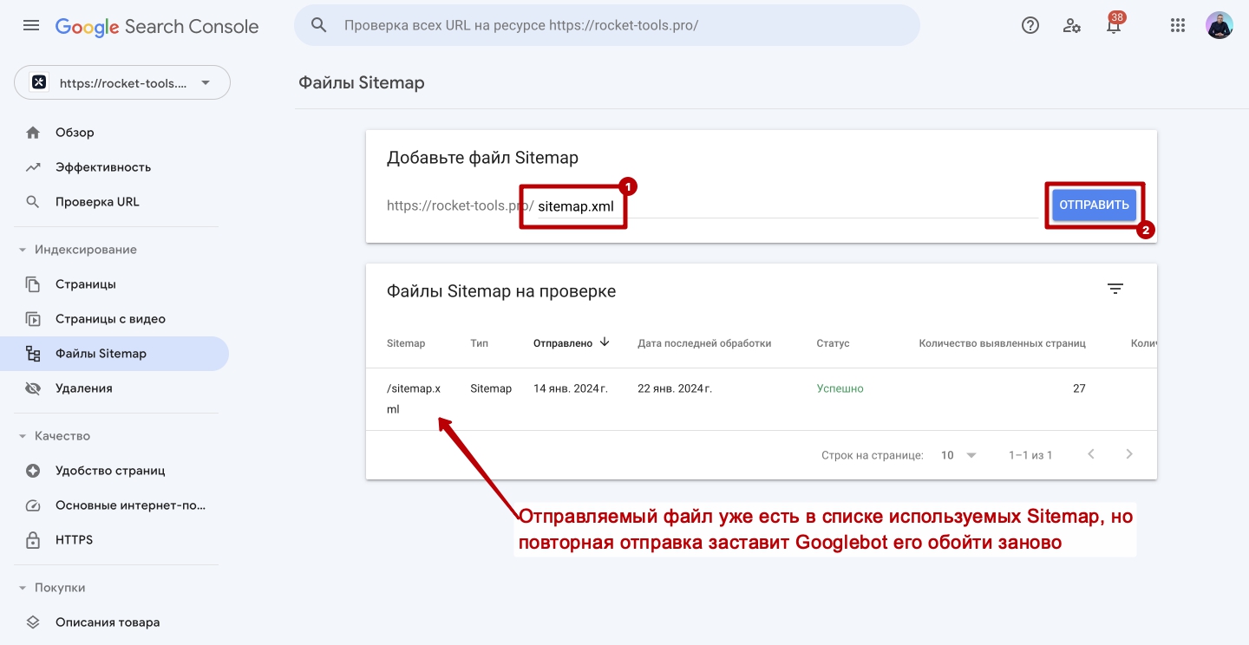
Task: Click the Успешно status cell
Action: [840, 388]
